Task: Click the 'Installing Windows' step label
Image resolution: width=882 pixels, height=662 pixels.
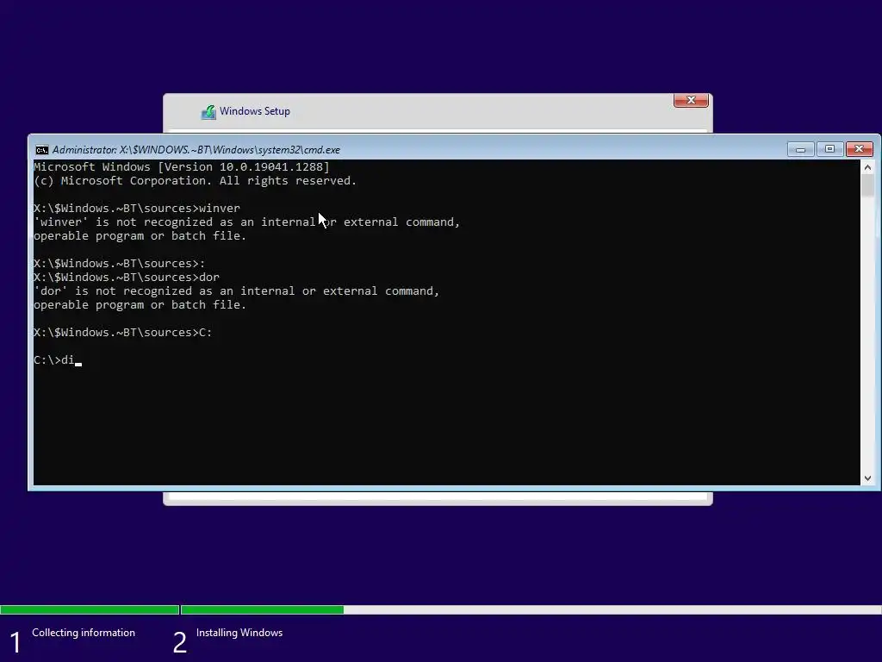Action: tap(239, 633)
